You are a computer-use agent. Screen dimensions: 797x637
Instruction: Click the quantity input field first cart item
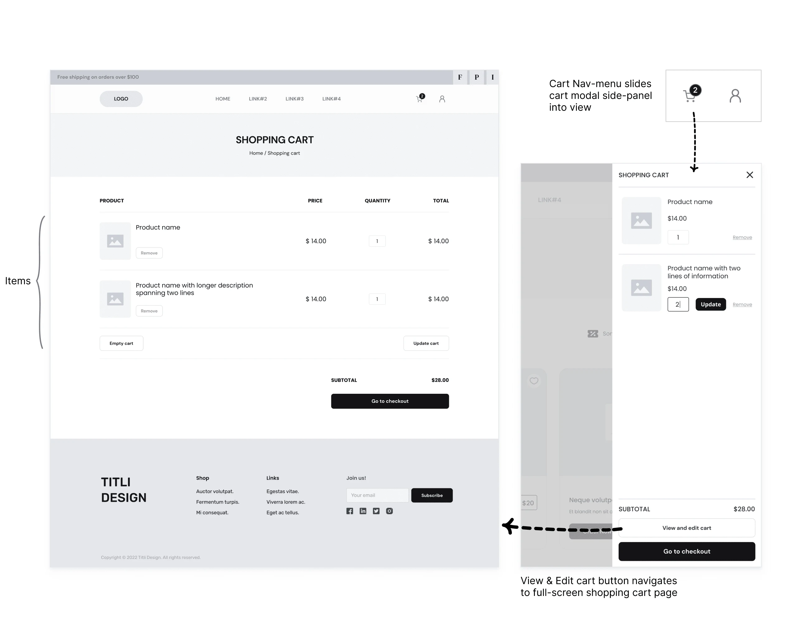(x=377, y=240)
